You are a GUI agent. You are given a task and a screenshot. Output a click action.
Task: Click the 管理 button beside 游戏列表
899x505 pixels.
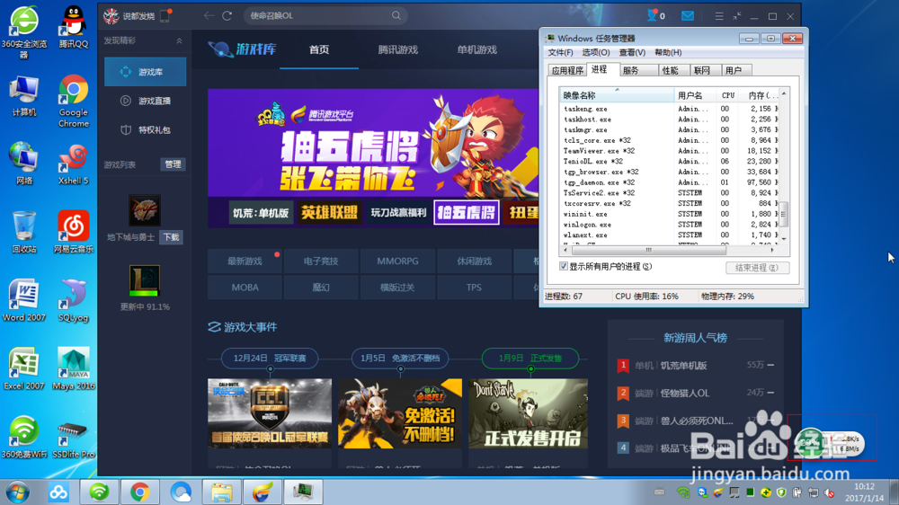click(x=173, y=164)
